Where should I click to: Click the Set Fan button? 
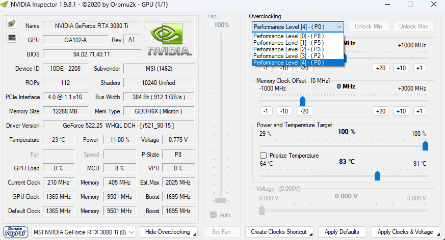click(221, 232)
